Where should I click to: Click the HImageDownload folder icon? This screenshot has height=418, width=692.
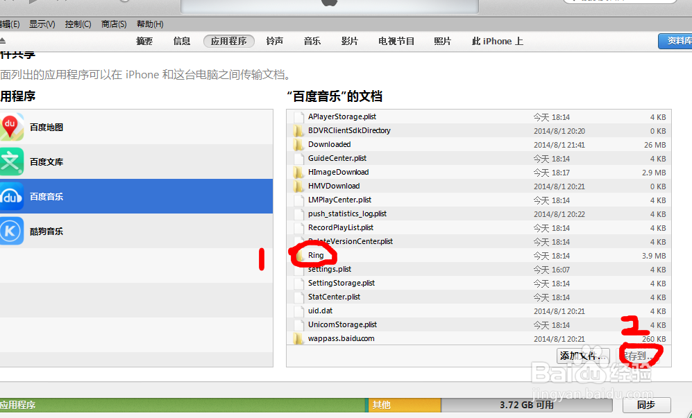[298, 172]
